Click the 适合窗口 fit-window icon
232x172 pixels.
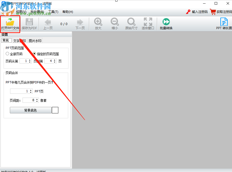(x=148, y=24)
